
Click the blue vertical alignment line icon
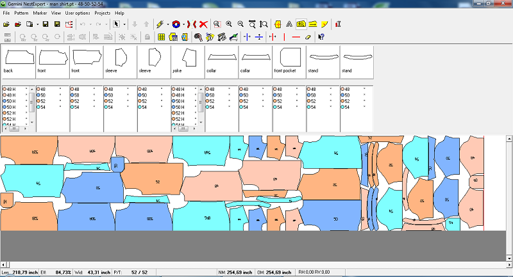(x=248, y=37)
